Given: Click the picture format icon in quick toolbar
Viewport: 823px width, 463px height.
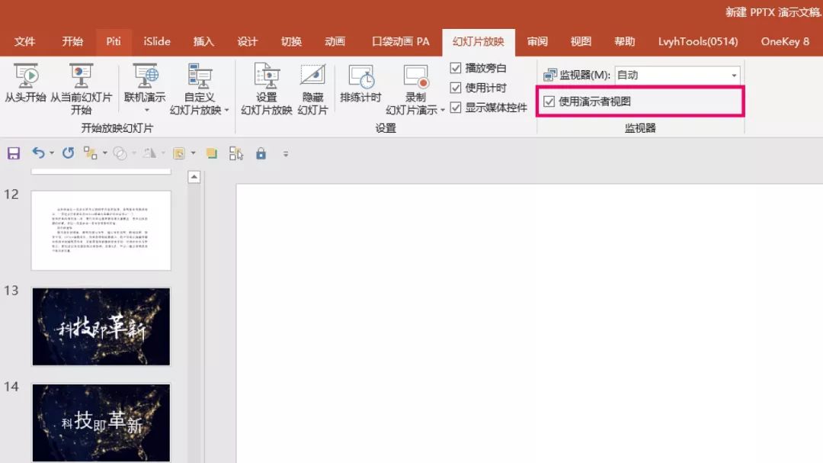Looking at the screenshot, I should (x=179, y=153).
